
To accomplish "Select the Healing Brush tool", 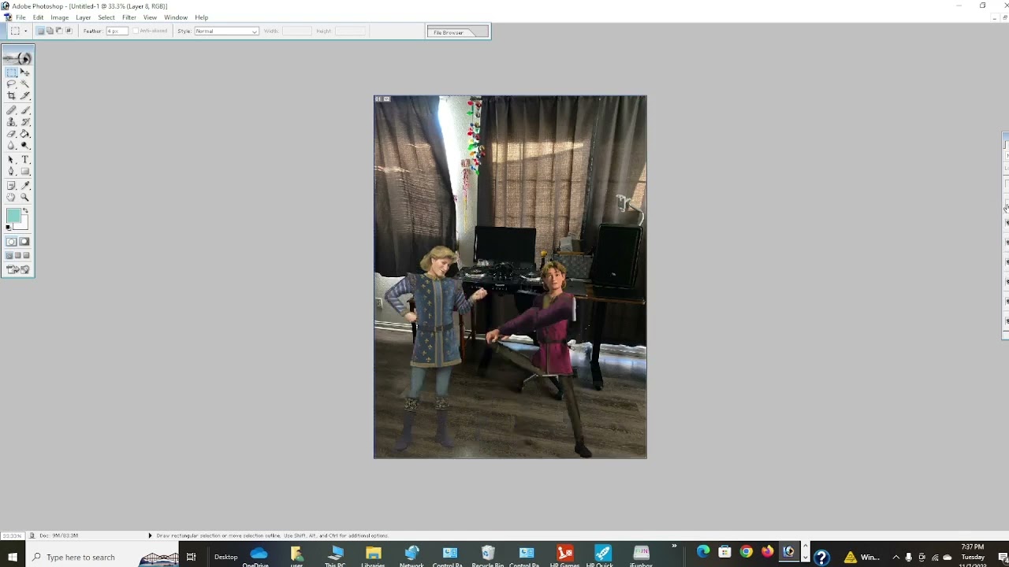I will (11, 109).
